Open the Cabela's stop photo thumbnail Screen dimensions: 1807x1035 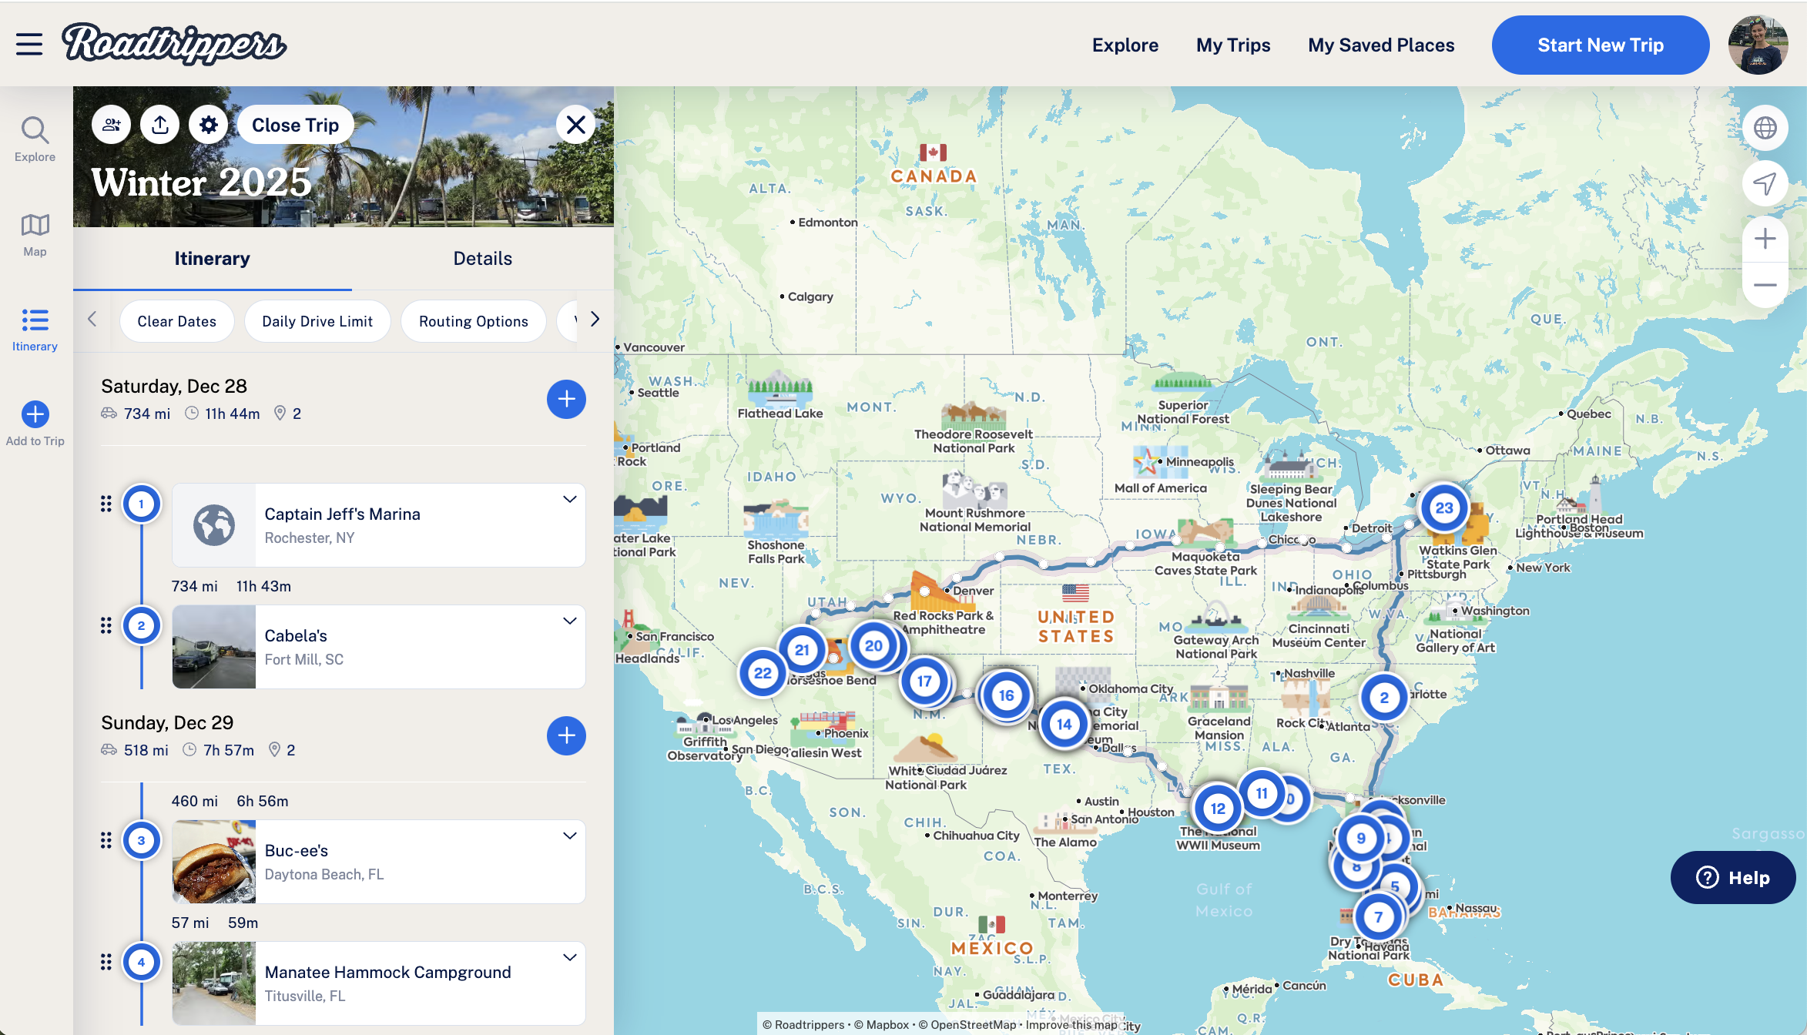[x=214, y=647]
